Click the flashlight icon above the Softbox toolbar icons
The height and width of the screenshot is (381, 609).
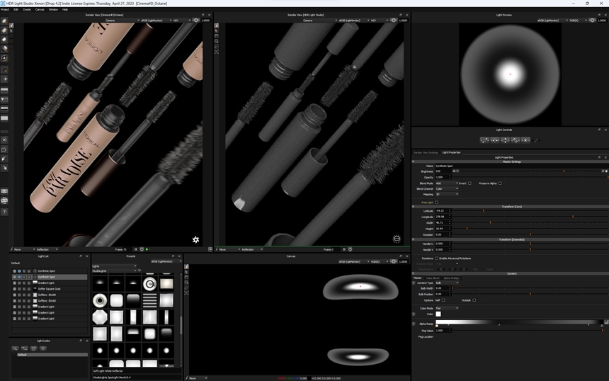(x=4, y=69)
